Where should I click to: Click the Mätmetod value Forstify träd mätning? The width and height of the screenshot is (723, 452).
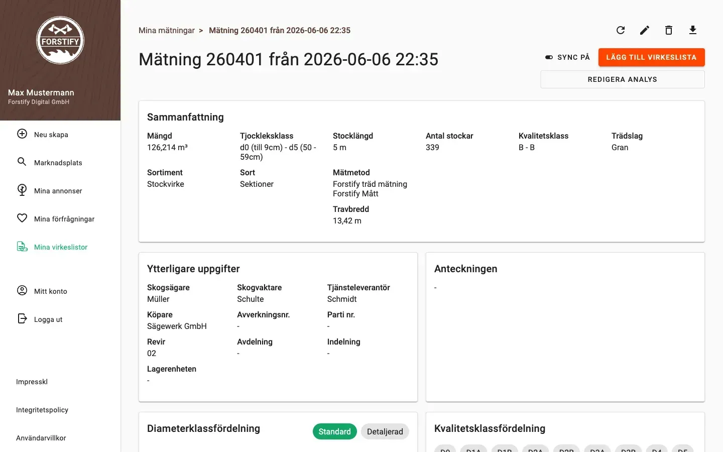(370, 184)
